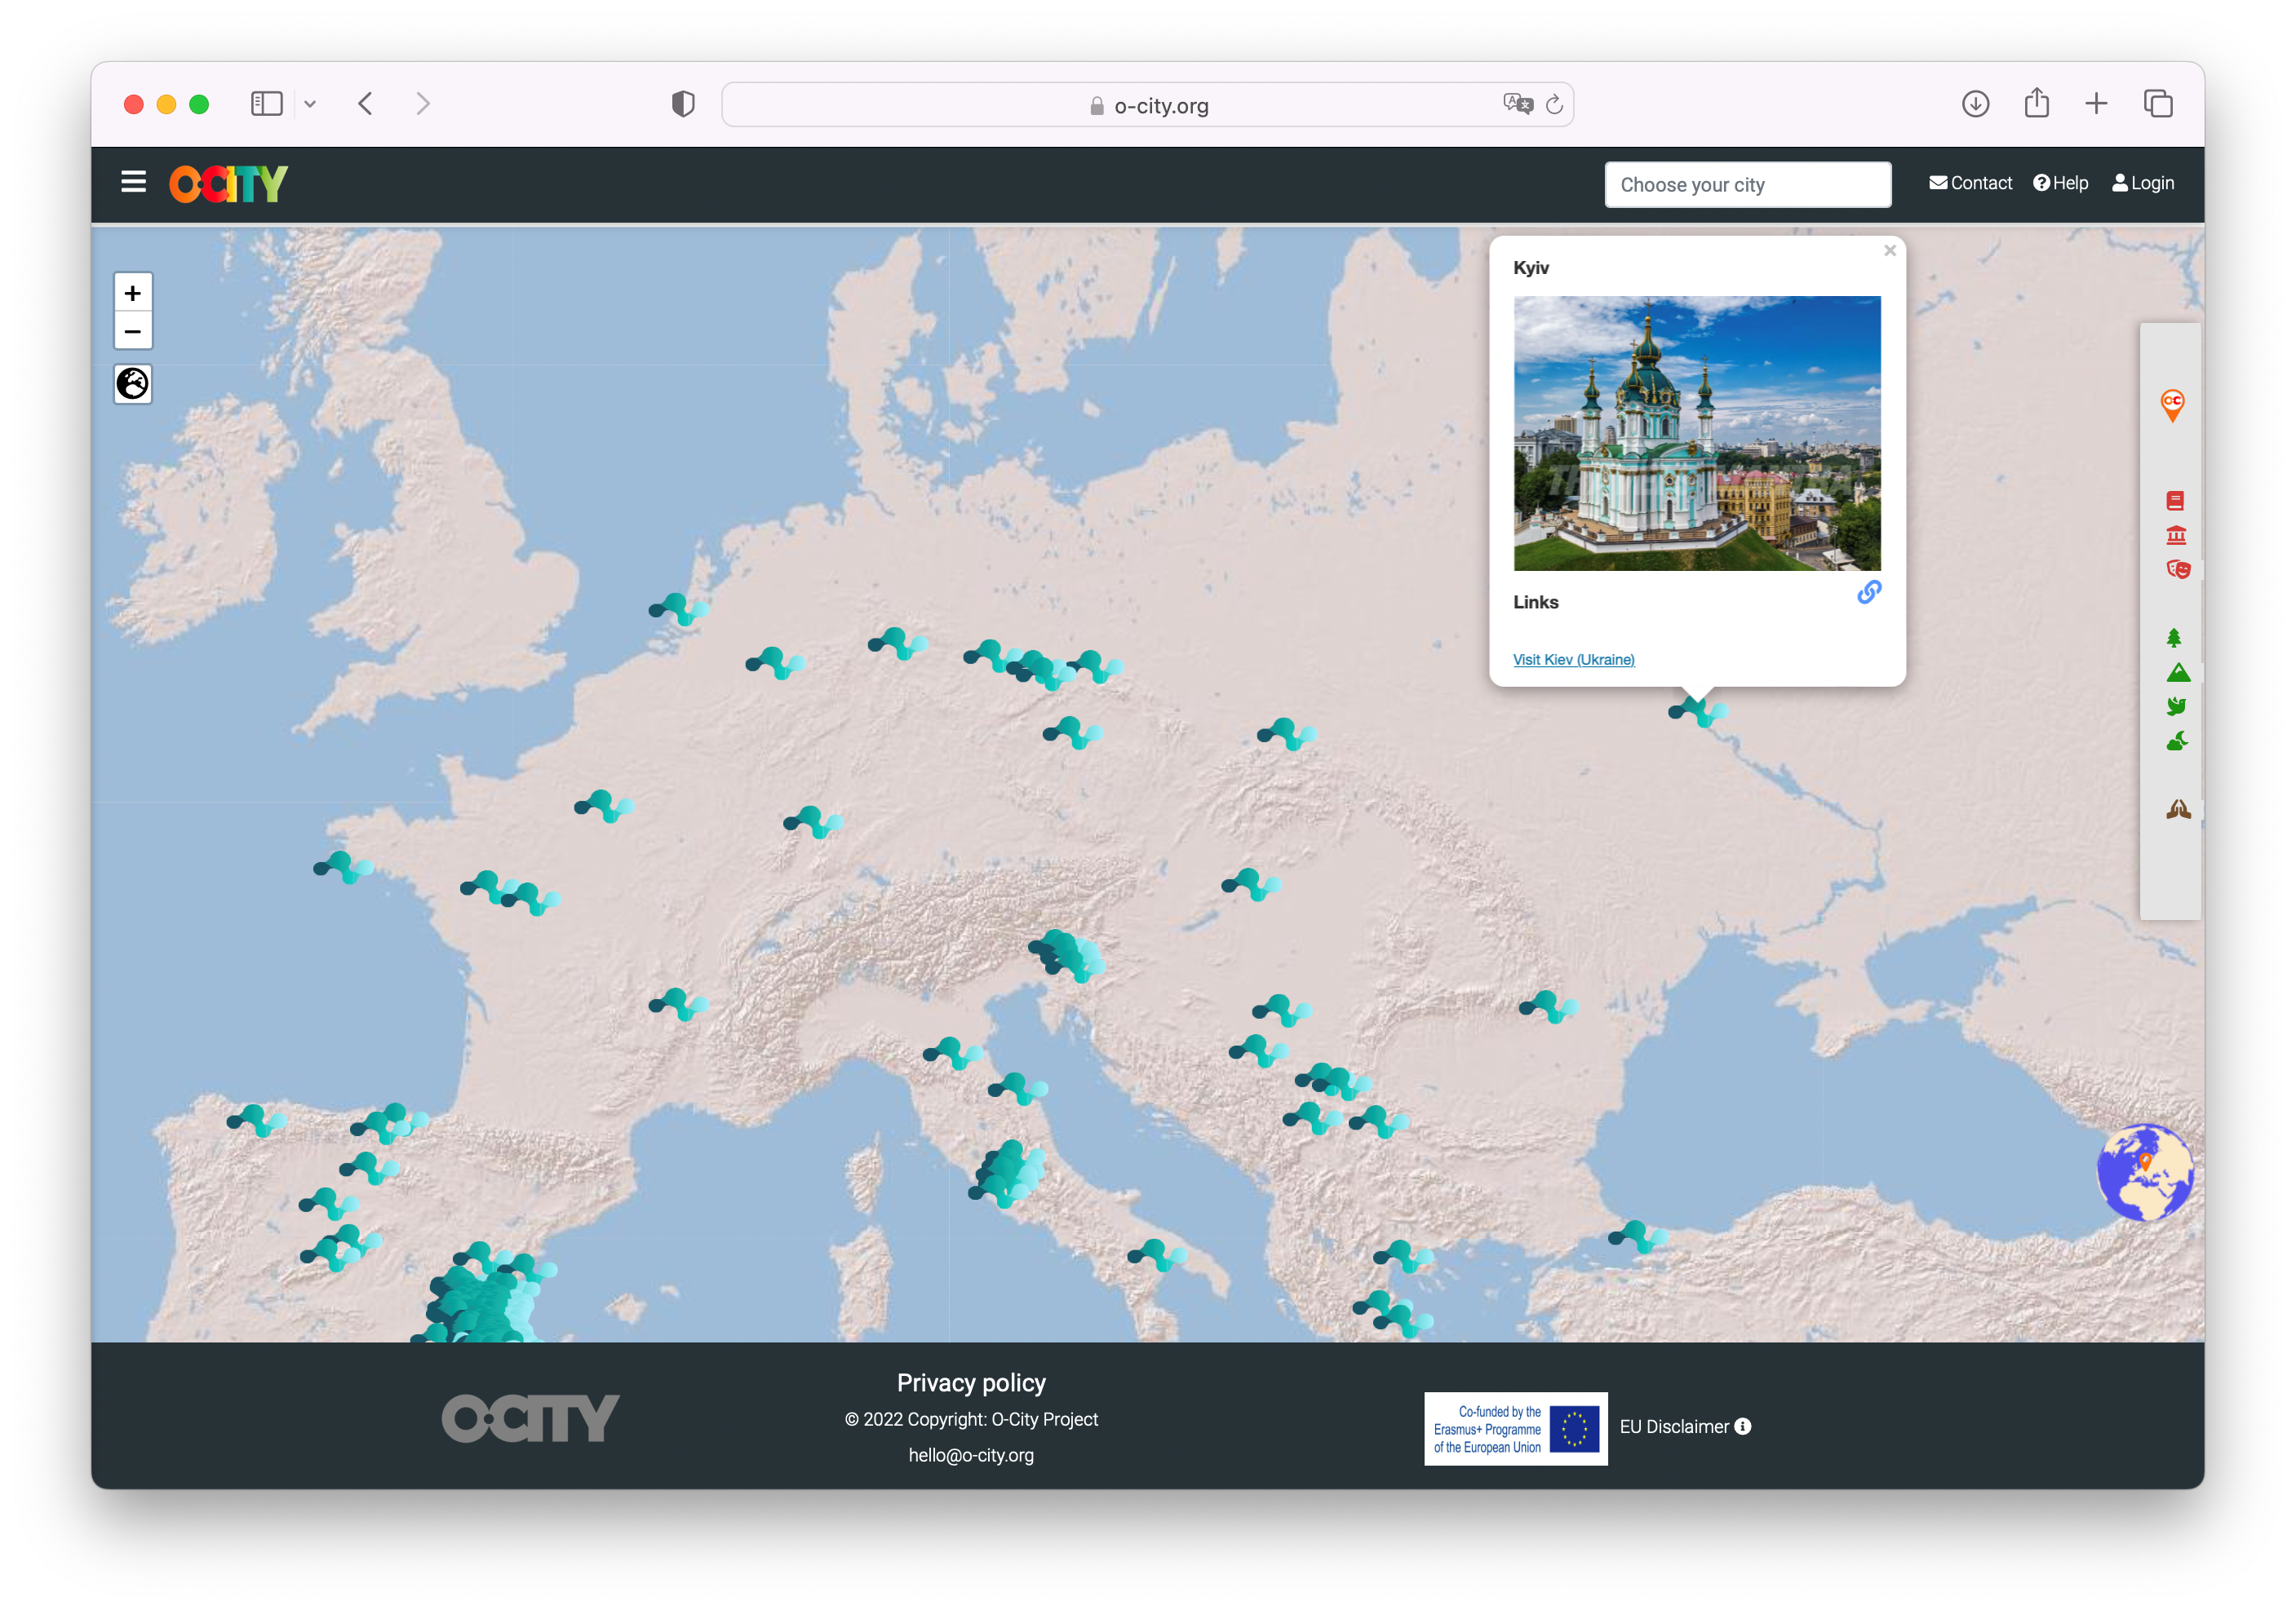The width and height of the screenshot is (2296, 1610).
Task: Select the green dove bird icon
Action: point(2176,706)
